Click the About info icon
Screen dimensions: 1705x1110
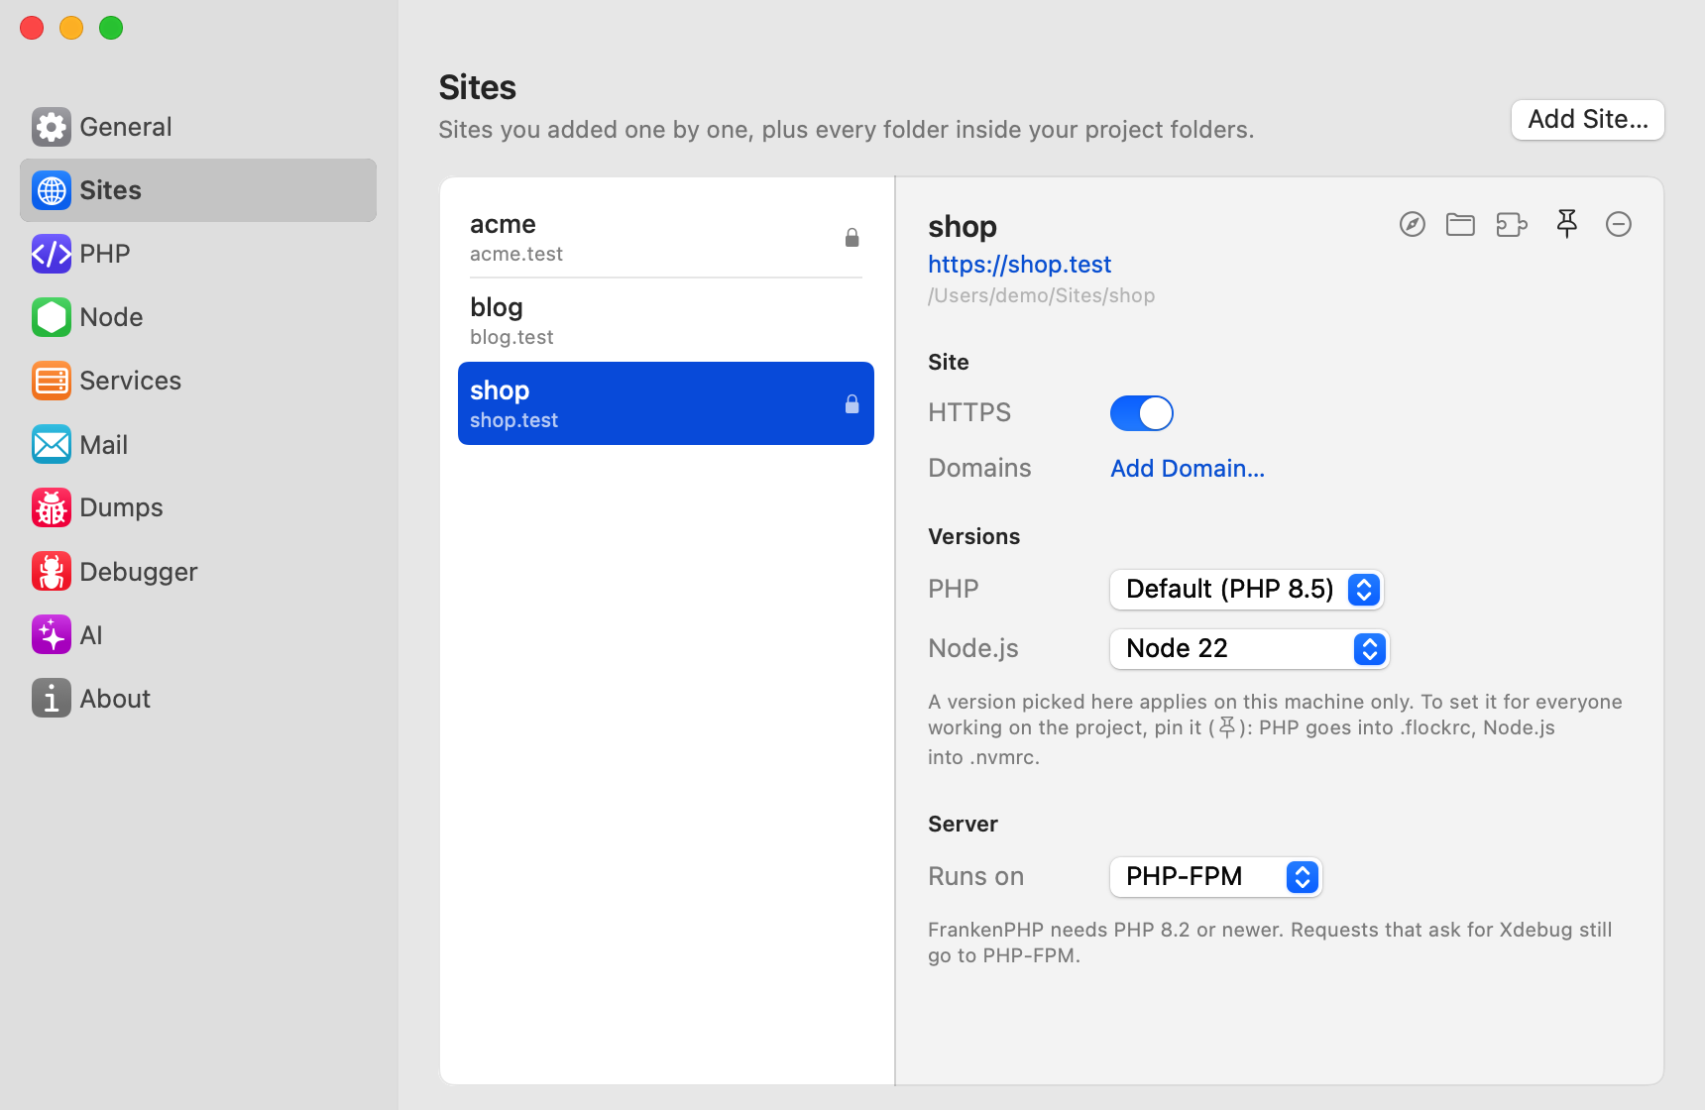[52, 699]
